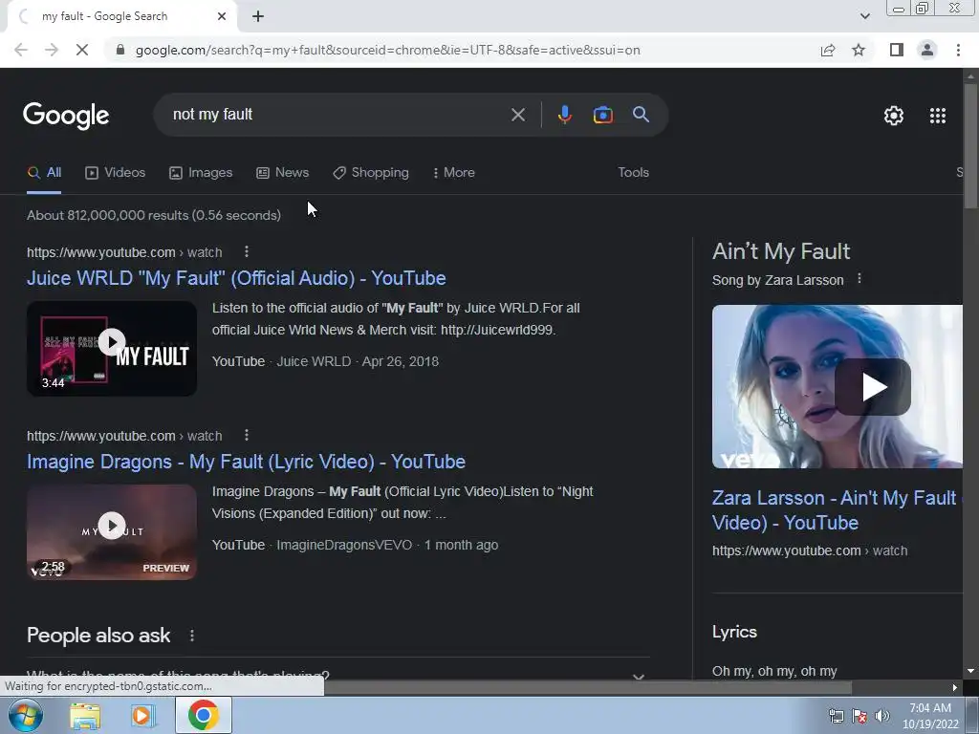Clear the search box text
This screenshot has height=734, width=979.
click(517, 115)
